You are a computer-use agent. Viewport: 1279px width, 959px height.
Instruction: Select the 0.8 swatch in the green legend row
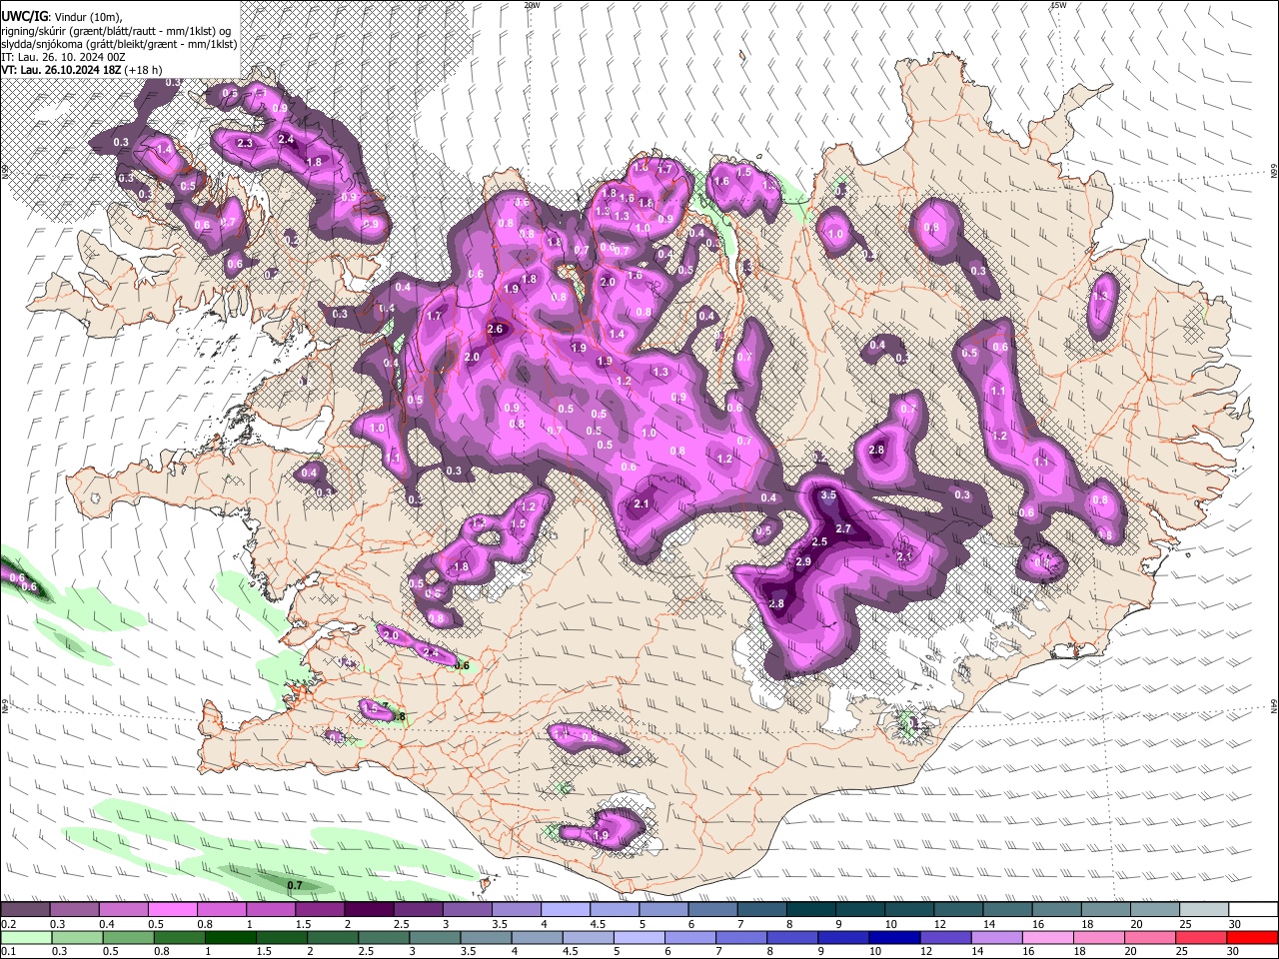point(179,937)
